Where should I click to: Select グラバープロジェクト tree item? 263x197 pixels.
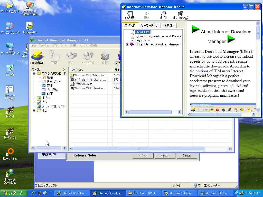pyautogui.click(x=53, y=106)
